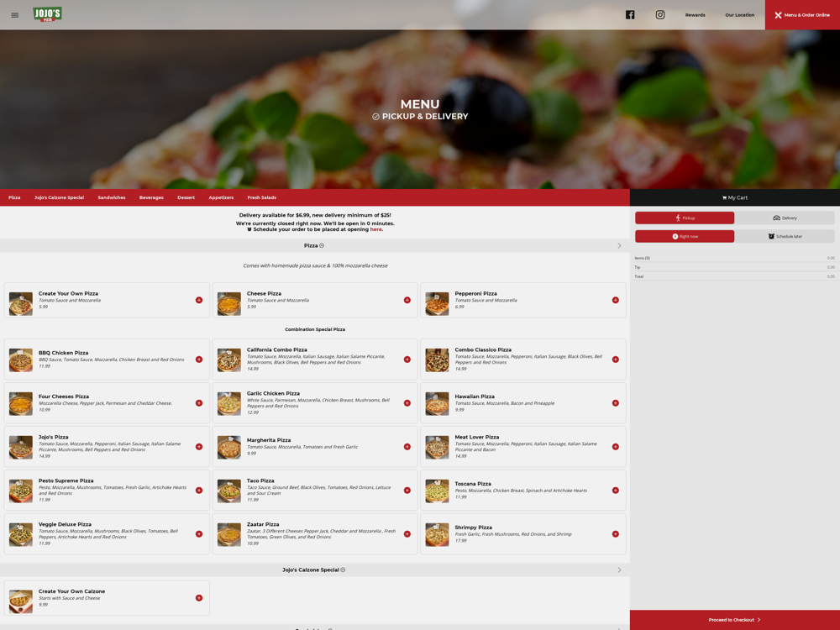The image size is (840, 630).
Task: Open Our Location link
Action: coord(740,15)
